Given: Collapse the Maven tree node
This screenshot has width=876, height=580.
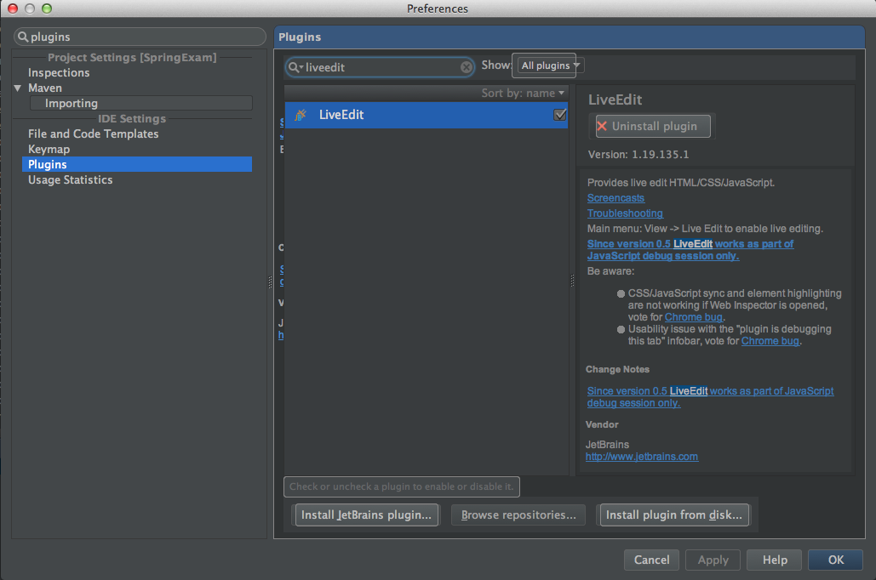Looking at the screenshot, I should [18, 88].
